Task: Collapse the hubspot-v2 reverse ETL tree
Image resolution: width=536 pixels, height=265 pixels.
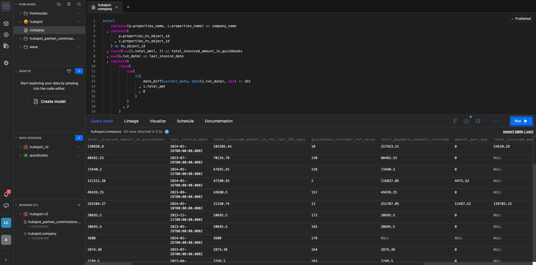Action: 20,214
